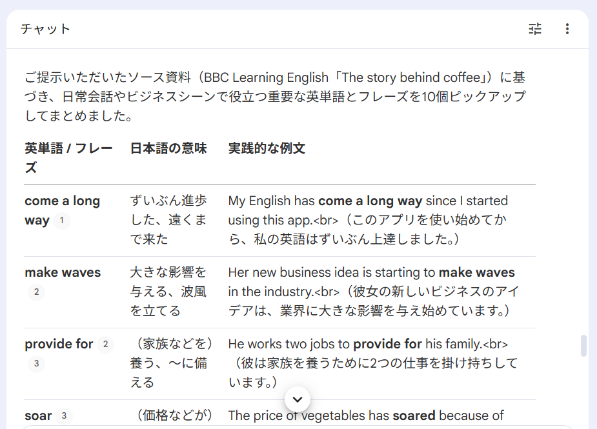Open citation 1 beside "come a long way"
The image size is (597, 429).
(x=62, y=221)
